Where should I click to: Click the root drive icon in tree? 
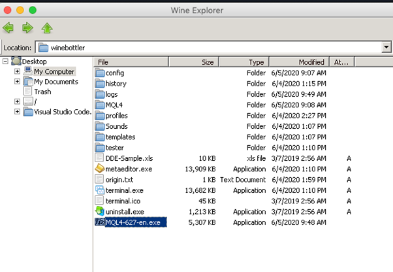pyautogui.click(x=28, y=101)
